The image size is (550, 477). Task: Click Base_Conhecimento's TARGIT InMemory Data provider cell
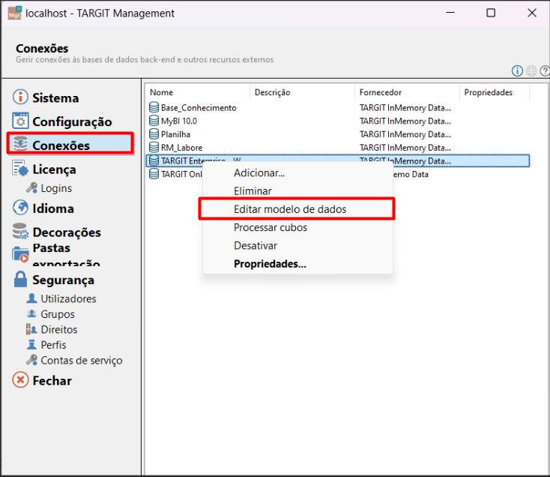click(x=405, y=108)
